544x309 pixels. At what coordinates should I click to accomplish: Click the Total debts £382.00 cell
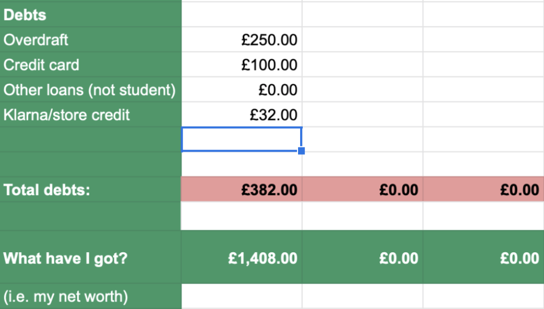(242, 190)
